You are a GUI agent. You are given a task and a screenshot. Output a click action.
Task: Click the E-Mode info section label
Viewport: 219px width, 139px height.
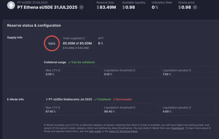coord(15,99)
